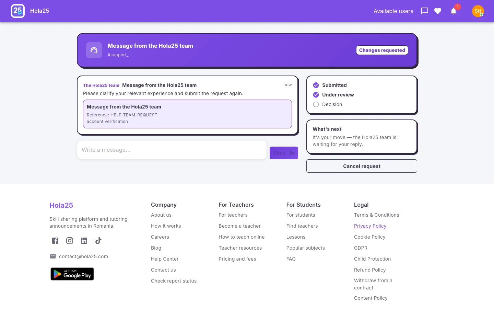494x309 pixels.
Task: Open Contact us link
Action: (x=163, y=270)
